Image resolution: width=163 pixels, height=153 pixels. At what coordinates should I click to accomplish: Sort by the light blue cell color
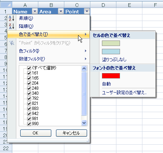pos(111,51)
